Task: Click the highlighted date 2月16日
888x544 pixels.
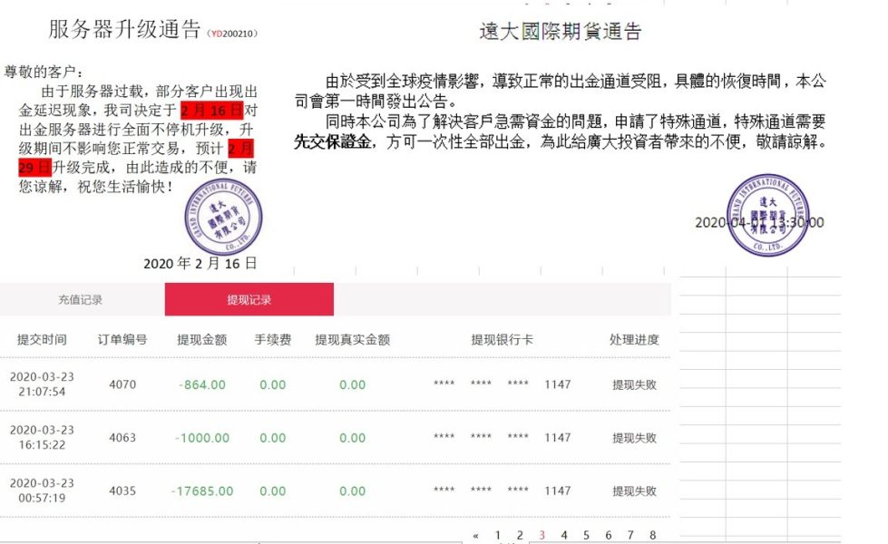Action: click(212, 111)
